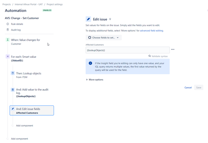
Task: Click the Audit log clipboard icon
Action: coord(8,30)
